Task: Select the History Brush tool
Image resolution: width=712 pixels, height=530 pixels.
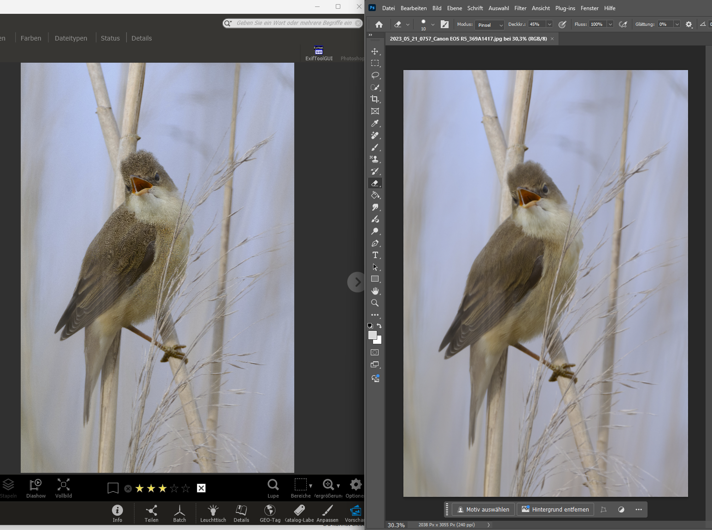Action: (x=375, y=171)
